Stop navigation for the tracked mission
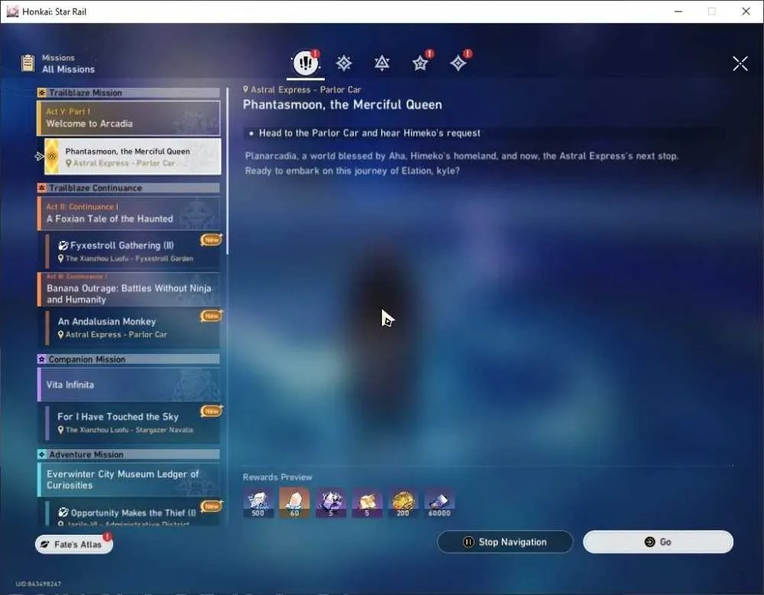This screenshot has height=595, width=764. tap(505, 542)
